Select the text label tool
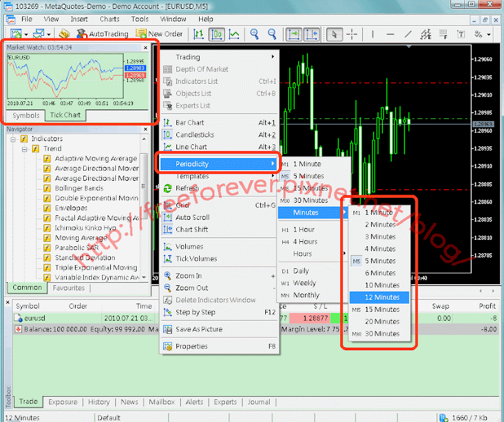This screenshot has width=504, height=422. [461, 34]
